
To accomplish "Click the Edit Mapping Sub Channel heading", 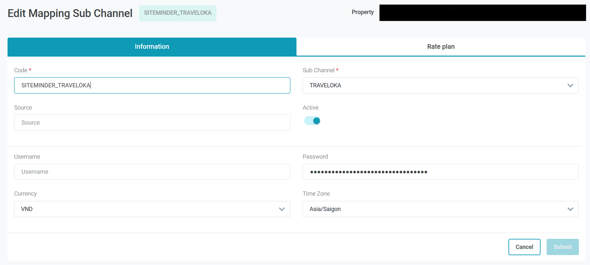I will [x=70, y=13].
